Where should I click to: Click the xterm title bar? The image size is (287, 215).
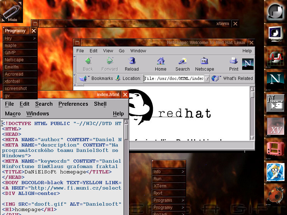[x=135, y=24]
